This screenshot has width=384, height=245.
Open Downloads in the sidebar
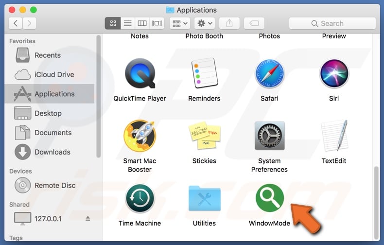pyautogui.click(x=49, y=152)
